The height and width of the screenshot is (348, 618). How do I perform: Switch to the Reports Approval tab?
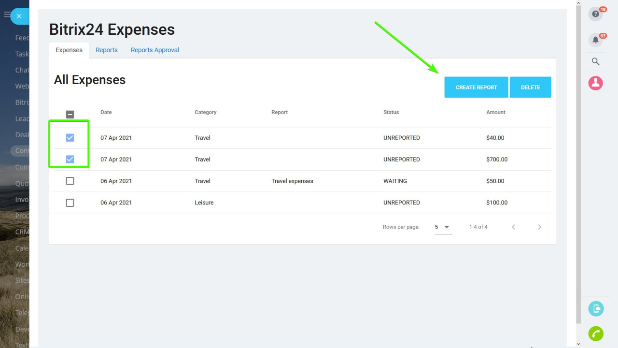pos(155,50)
